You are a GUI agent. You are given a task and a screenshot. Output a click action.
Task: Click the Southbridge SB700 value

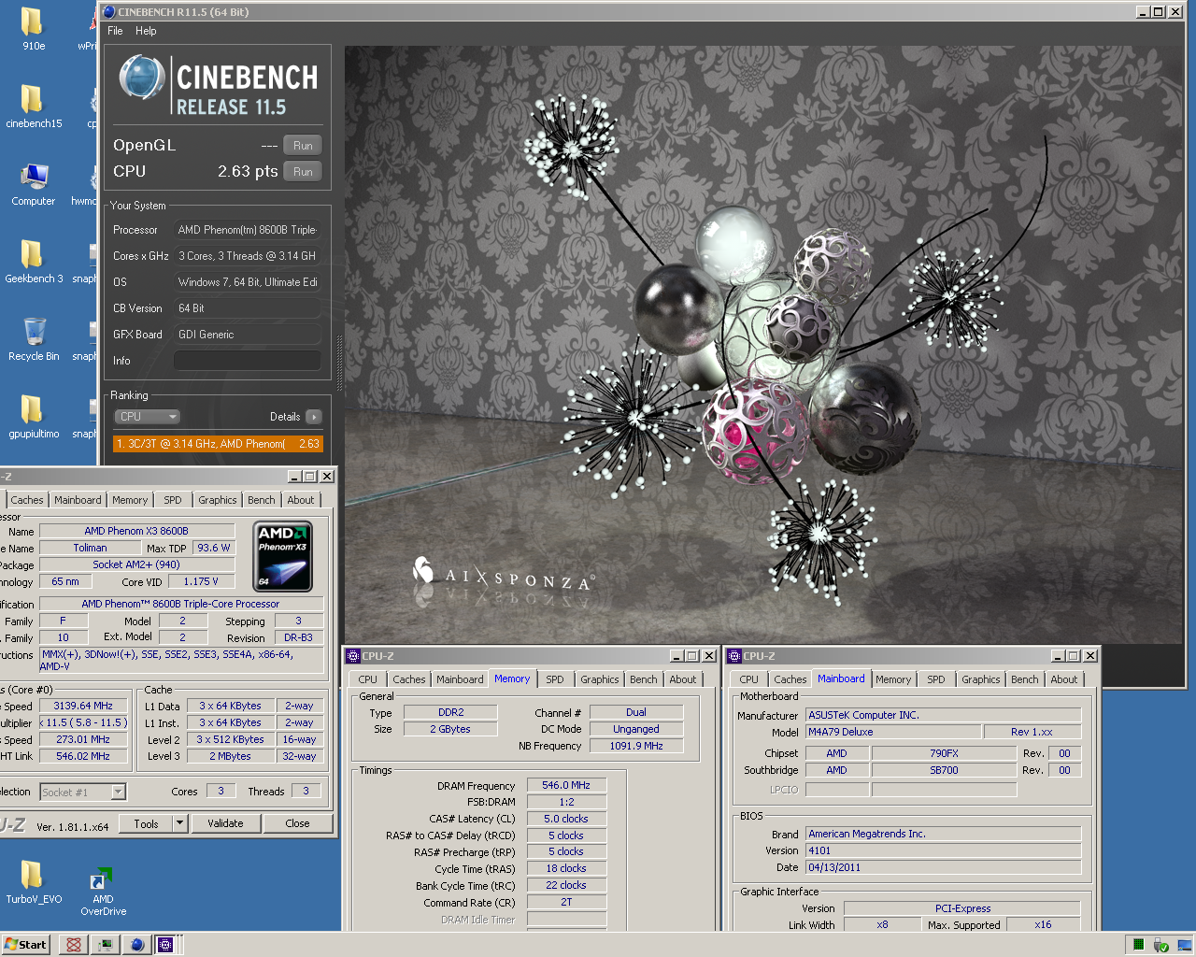[944, 770]
